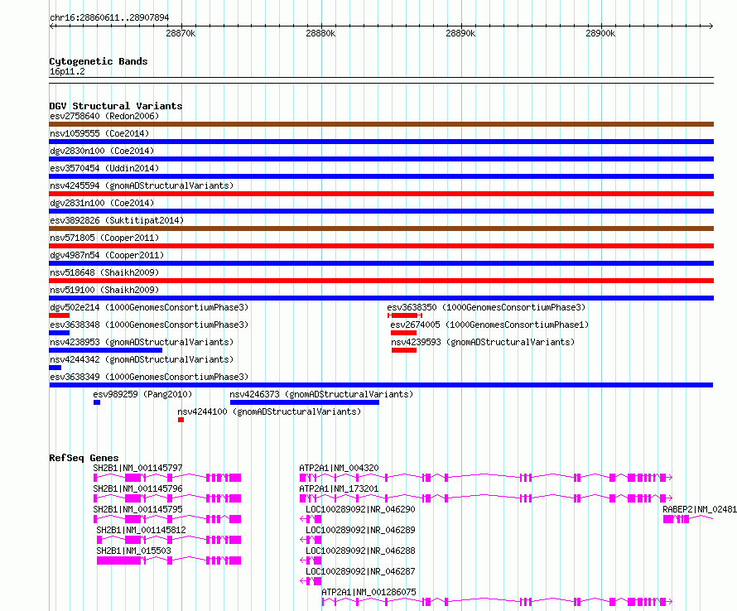The image size is (737, 611).
Task: Select variant label nsv518648 (Shaikh2009)
Action: click(x=104, y=272)
